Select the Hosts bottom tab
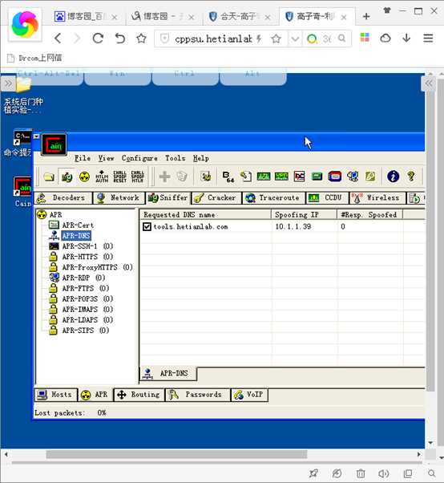The width and height of the screenshot is (444, 483). point(55,395)
